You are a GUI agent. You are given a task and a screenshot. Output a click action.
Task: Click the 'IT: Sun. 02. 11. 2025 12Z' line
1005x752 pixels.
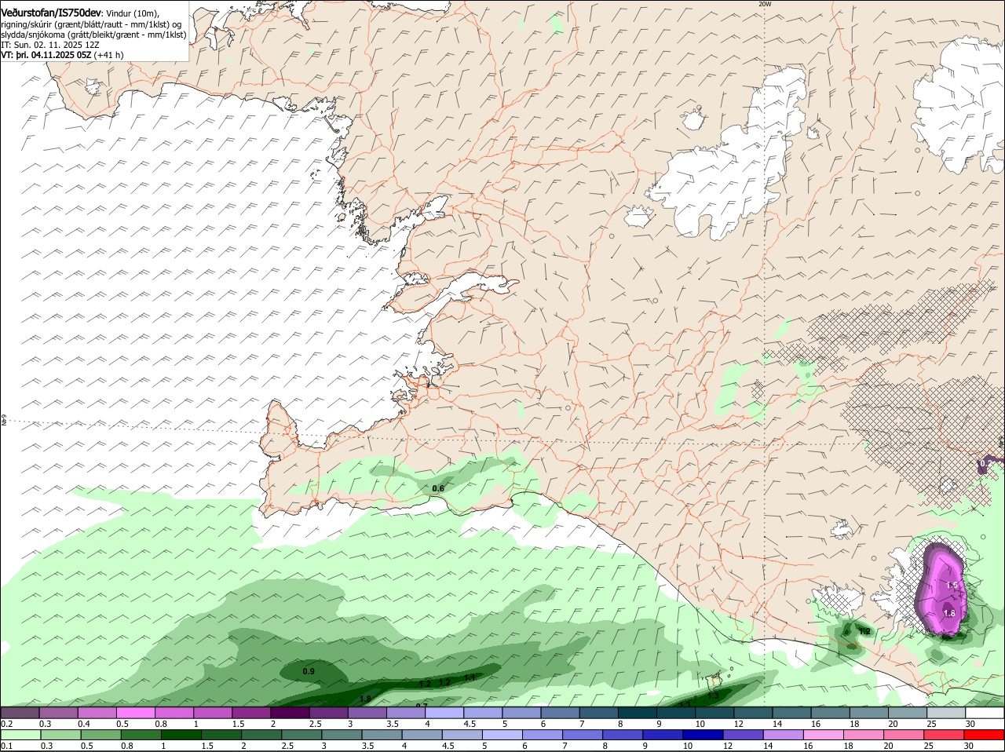50,45
